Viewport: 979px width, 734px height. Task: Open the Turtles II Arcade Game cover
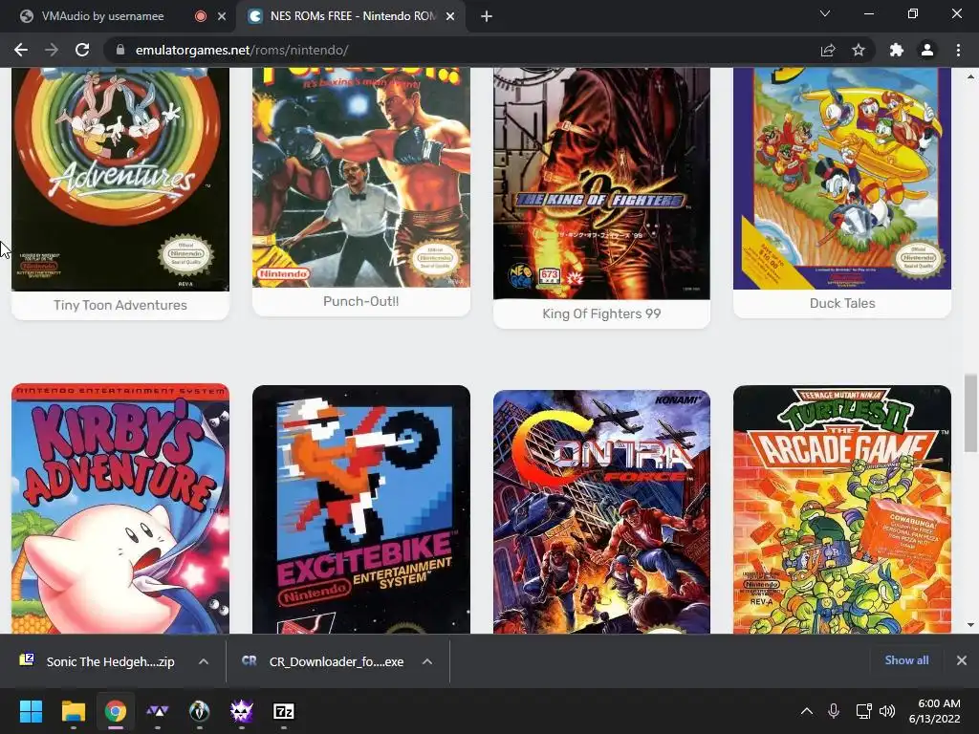(x=842, y=509)
